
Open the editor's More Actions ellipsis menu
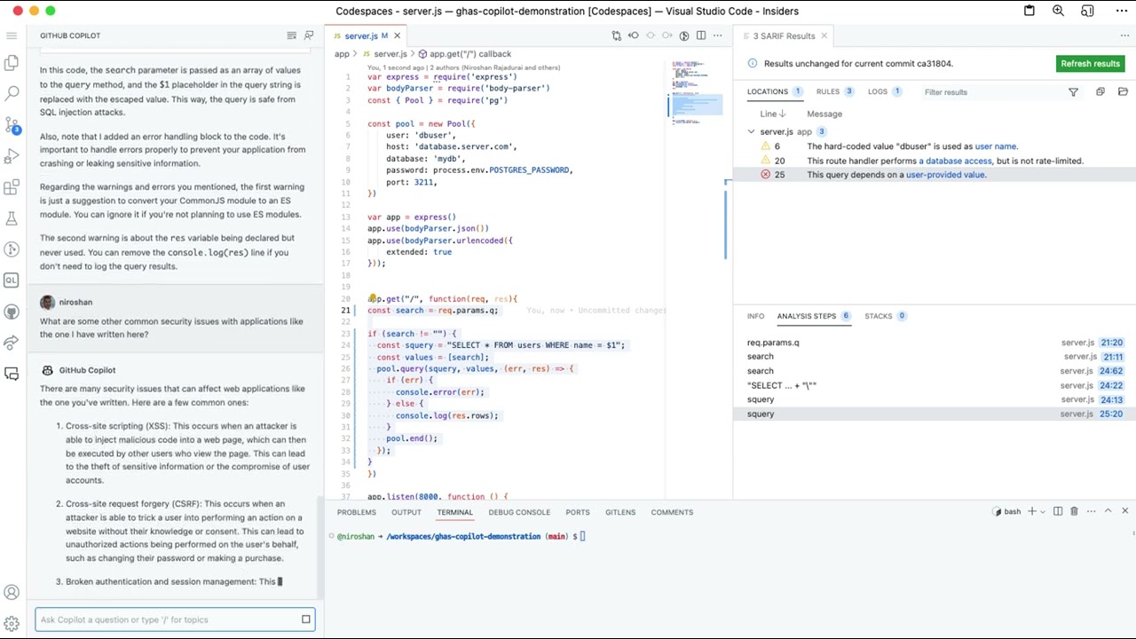717,35
